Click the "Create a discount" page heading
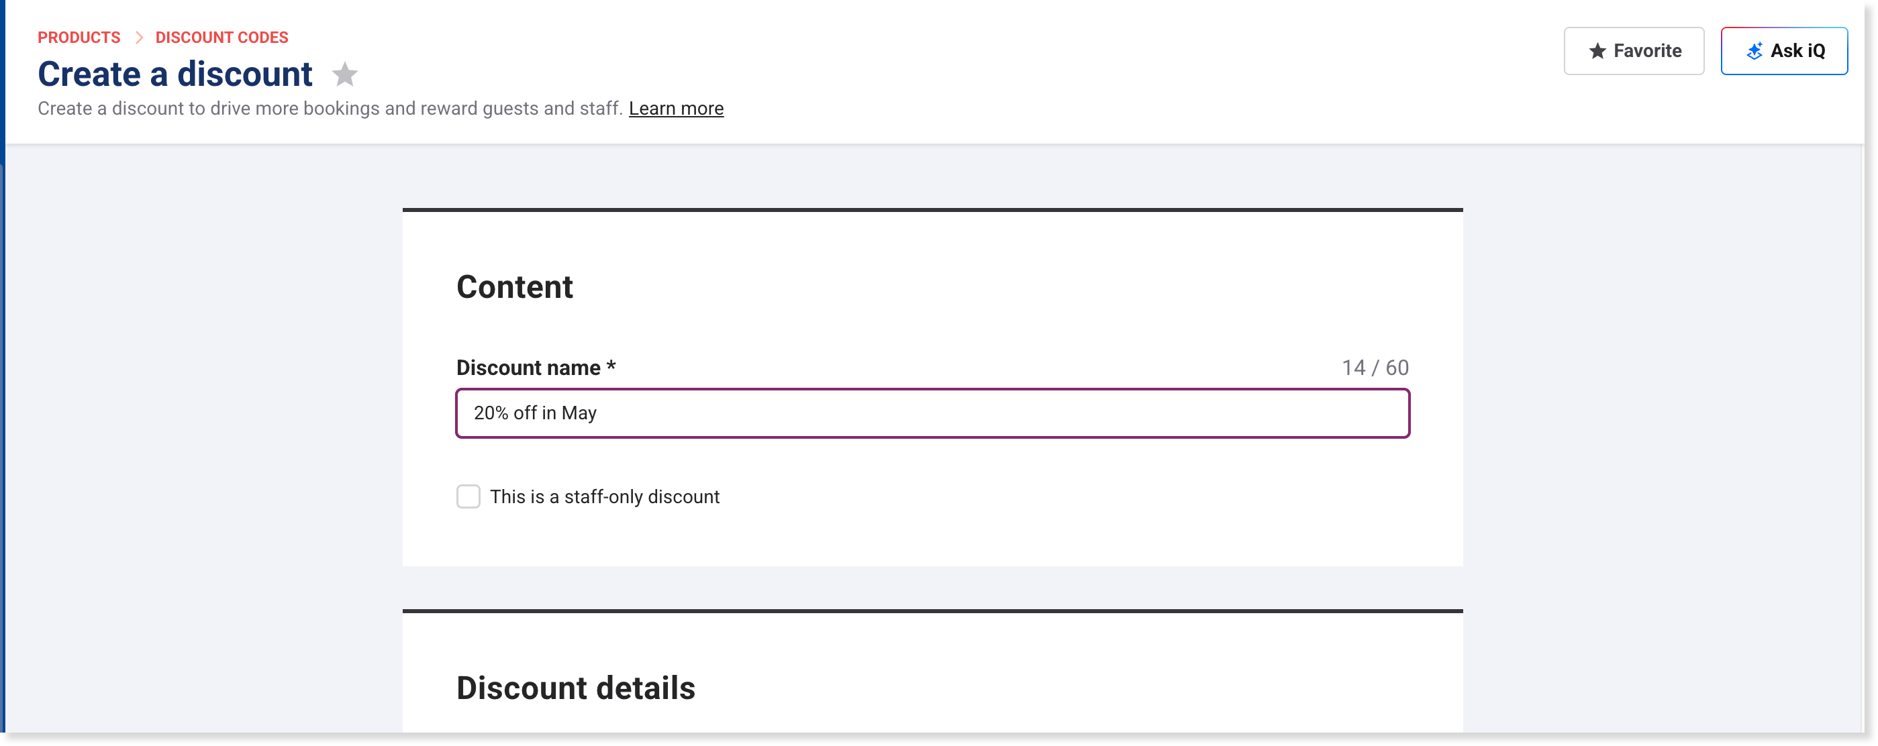Viewport: 1878px width, 746px height. [x=175, y=74]
